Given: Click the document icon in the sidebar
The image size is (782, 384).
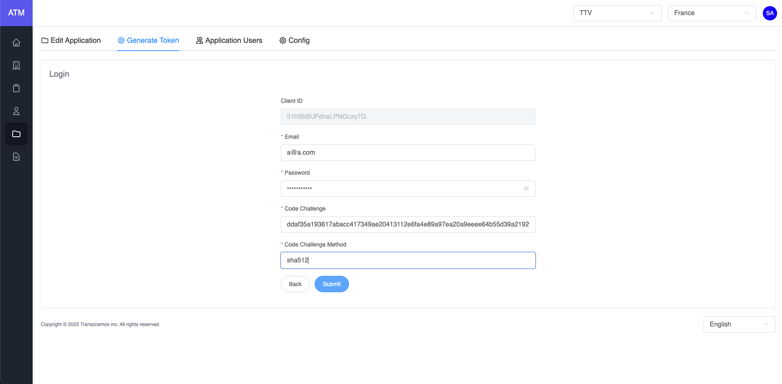Looking at the screenshot, I should coord(16,157).
